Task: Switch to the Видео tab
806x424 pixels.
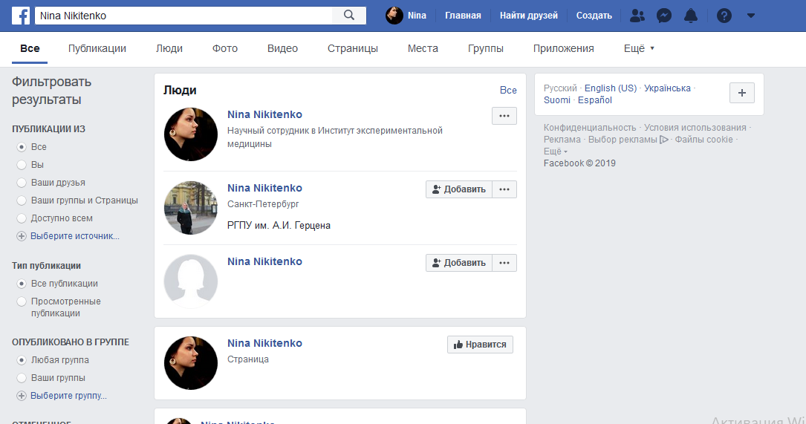Action: click(x=282, y=48)
